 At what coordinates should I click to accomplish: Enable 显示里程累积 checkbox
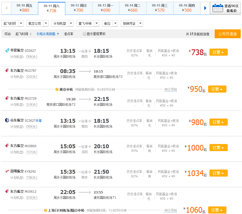coord(84,34)
